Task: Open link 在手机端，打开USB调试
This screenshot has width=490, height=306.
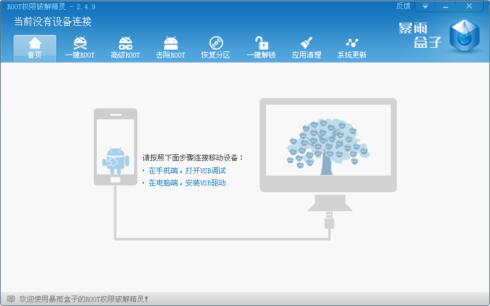Action: [187, 171]
